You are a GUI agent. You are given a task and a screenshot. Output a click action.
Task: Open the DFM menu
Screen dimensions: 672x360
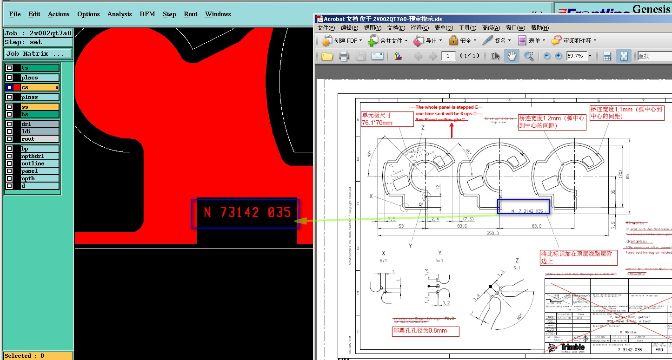pyautogui.click(x=147, y=14)
